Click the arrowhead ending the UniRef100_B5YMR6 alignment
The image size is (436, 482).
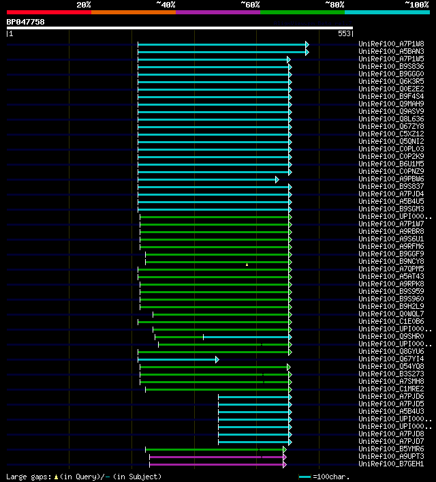285,450
